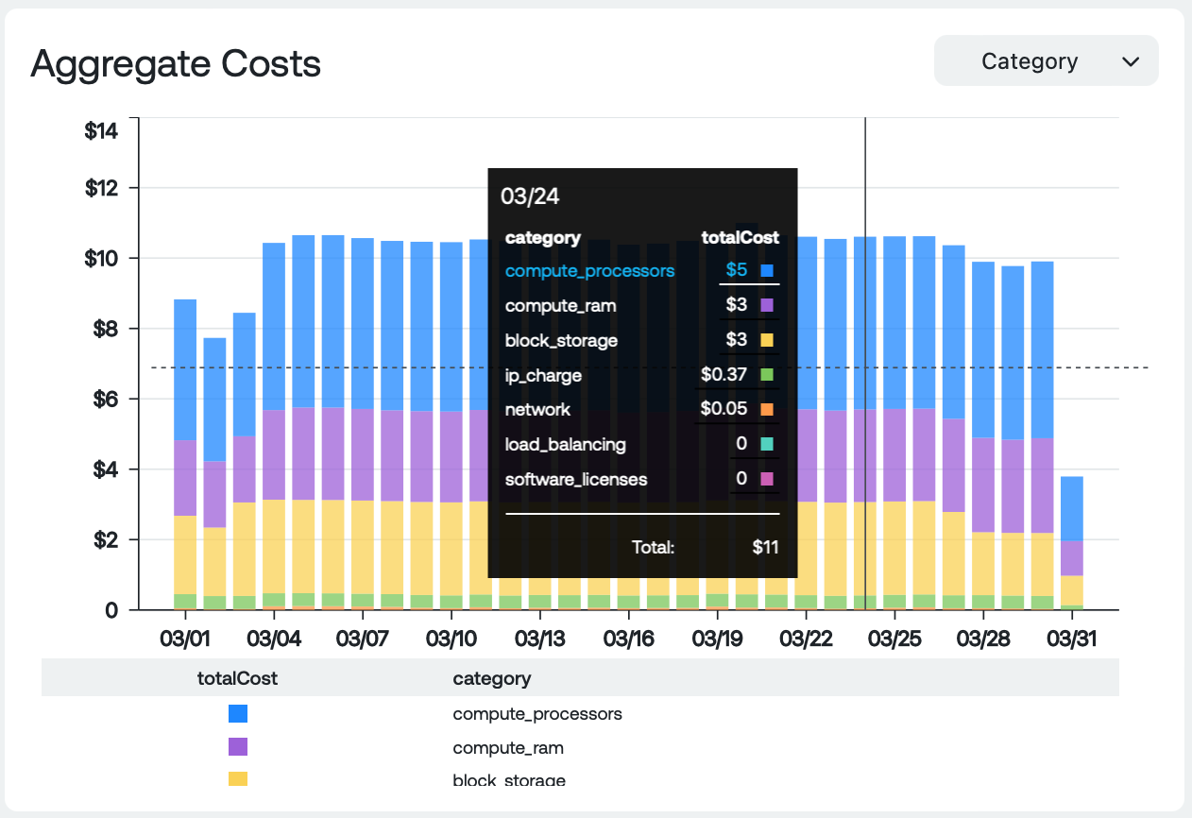Click pink swatch in software_licenses row
This screenshot has width=1192, height=818.
tap(767, 479)
